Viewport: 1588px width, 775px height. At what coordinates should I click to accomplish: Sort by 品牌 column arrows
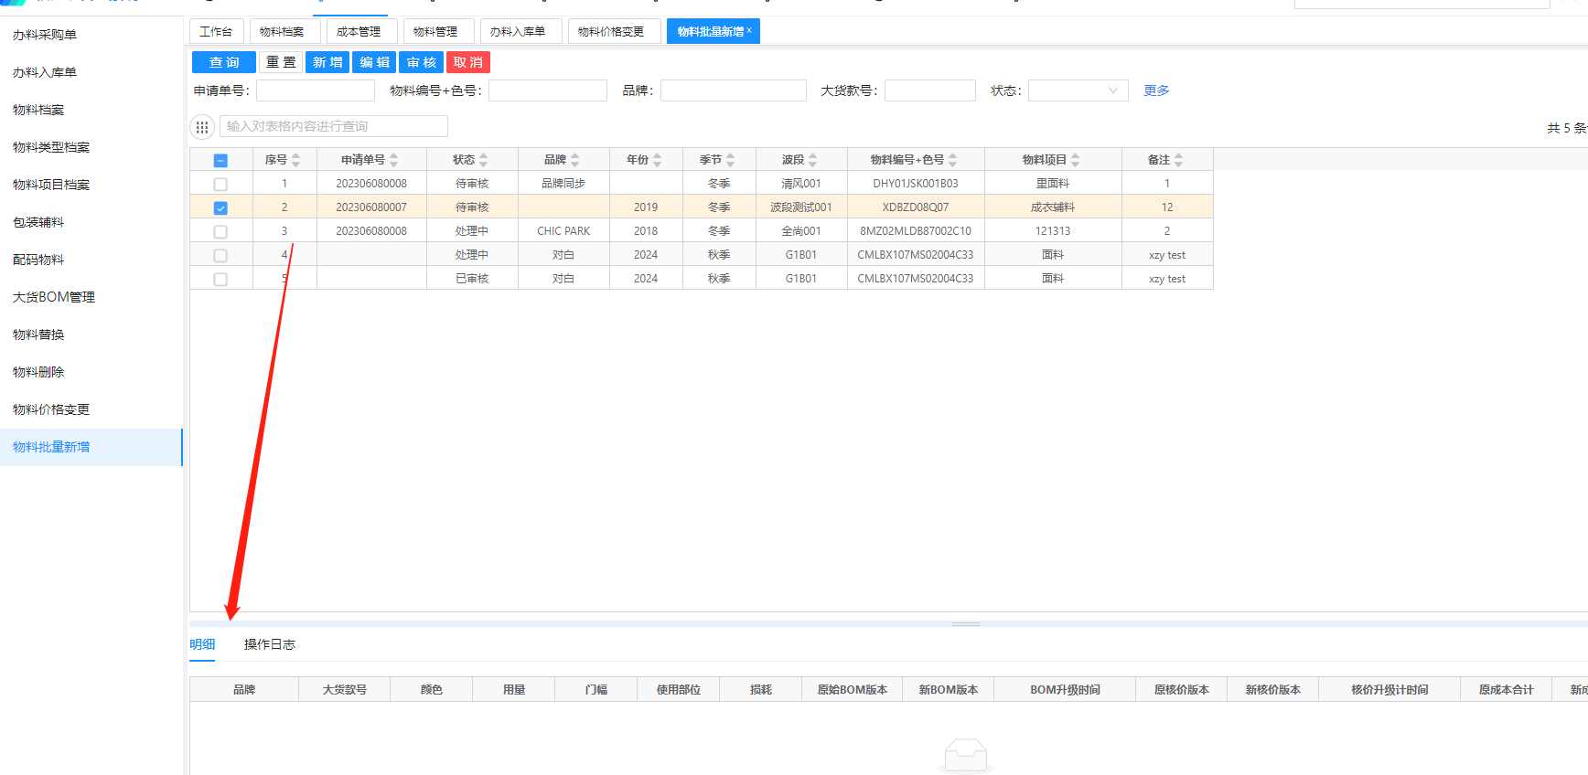pos(574,160)
